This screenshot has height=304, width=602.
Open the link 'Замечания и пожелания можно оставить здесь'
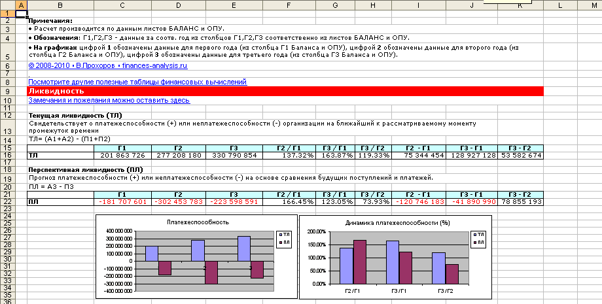[109, 101]
